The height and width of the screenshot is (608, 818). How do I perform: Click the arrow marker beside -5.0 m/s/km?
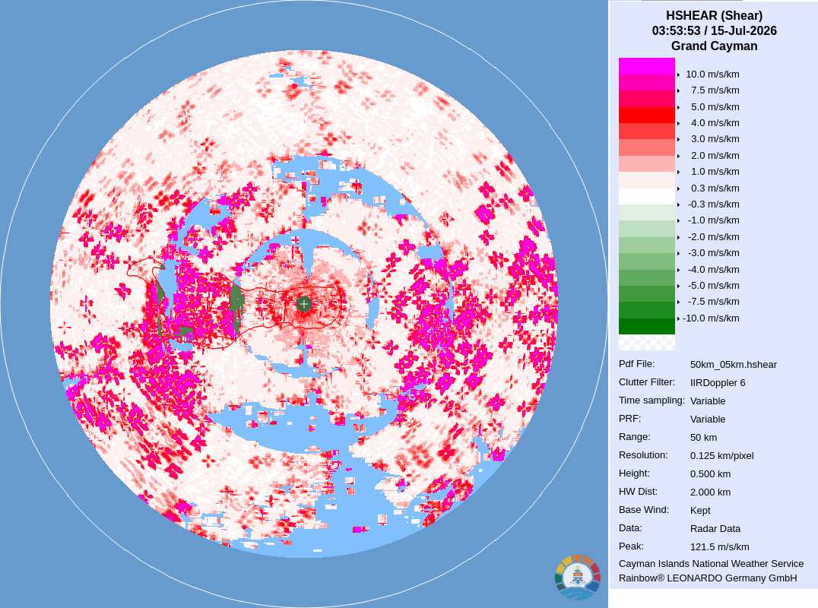tap(678, 287)
